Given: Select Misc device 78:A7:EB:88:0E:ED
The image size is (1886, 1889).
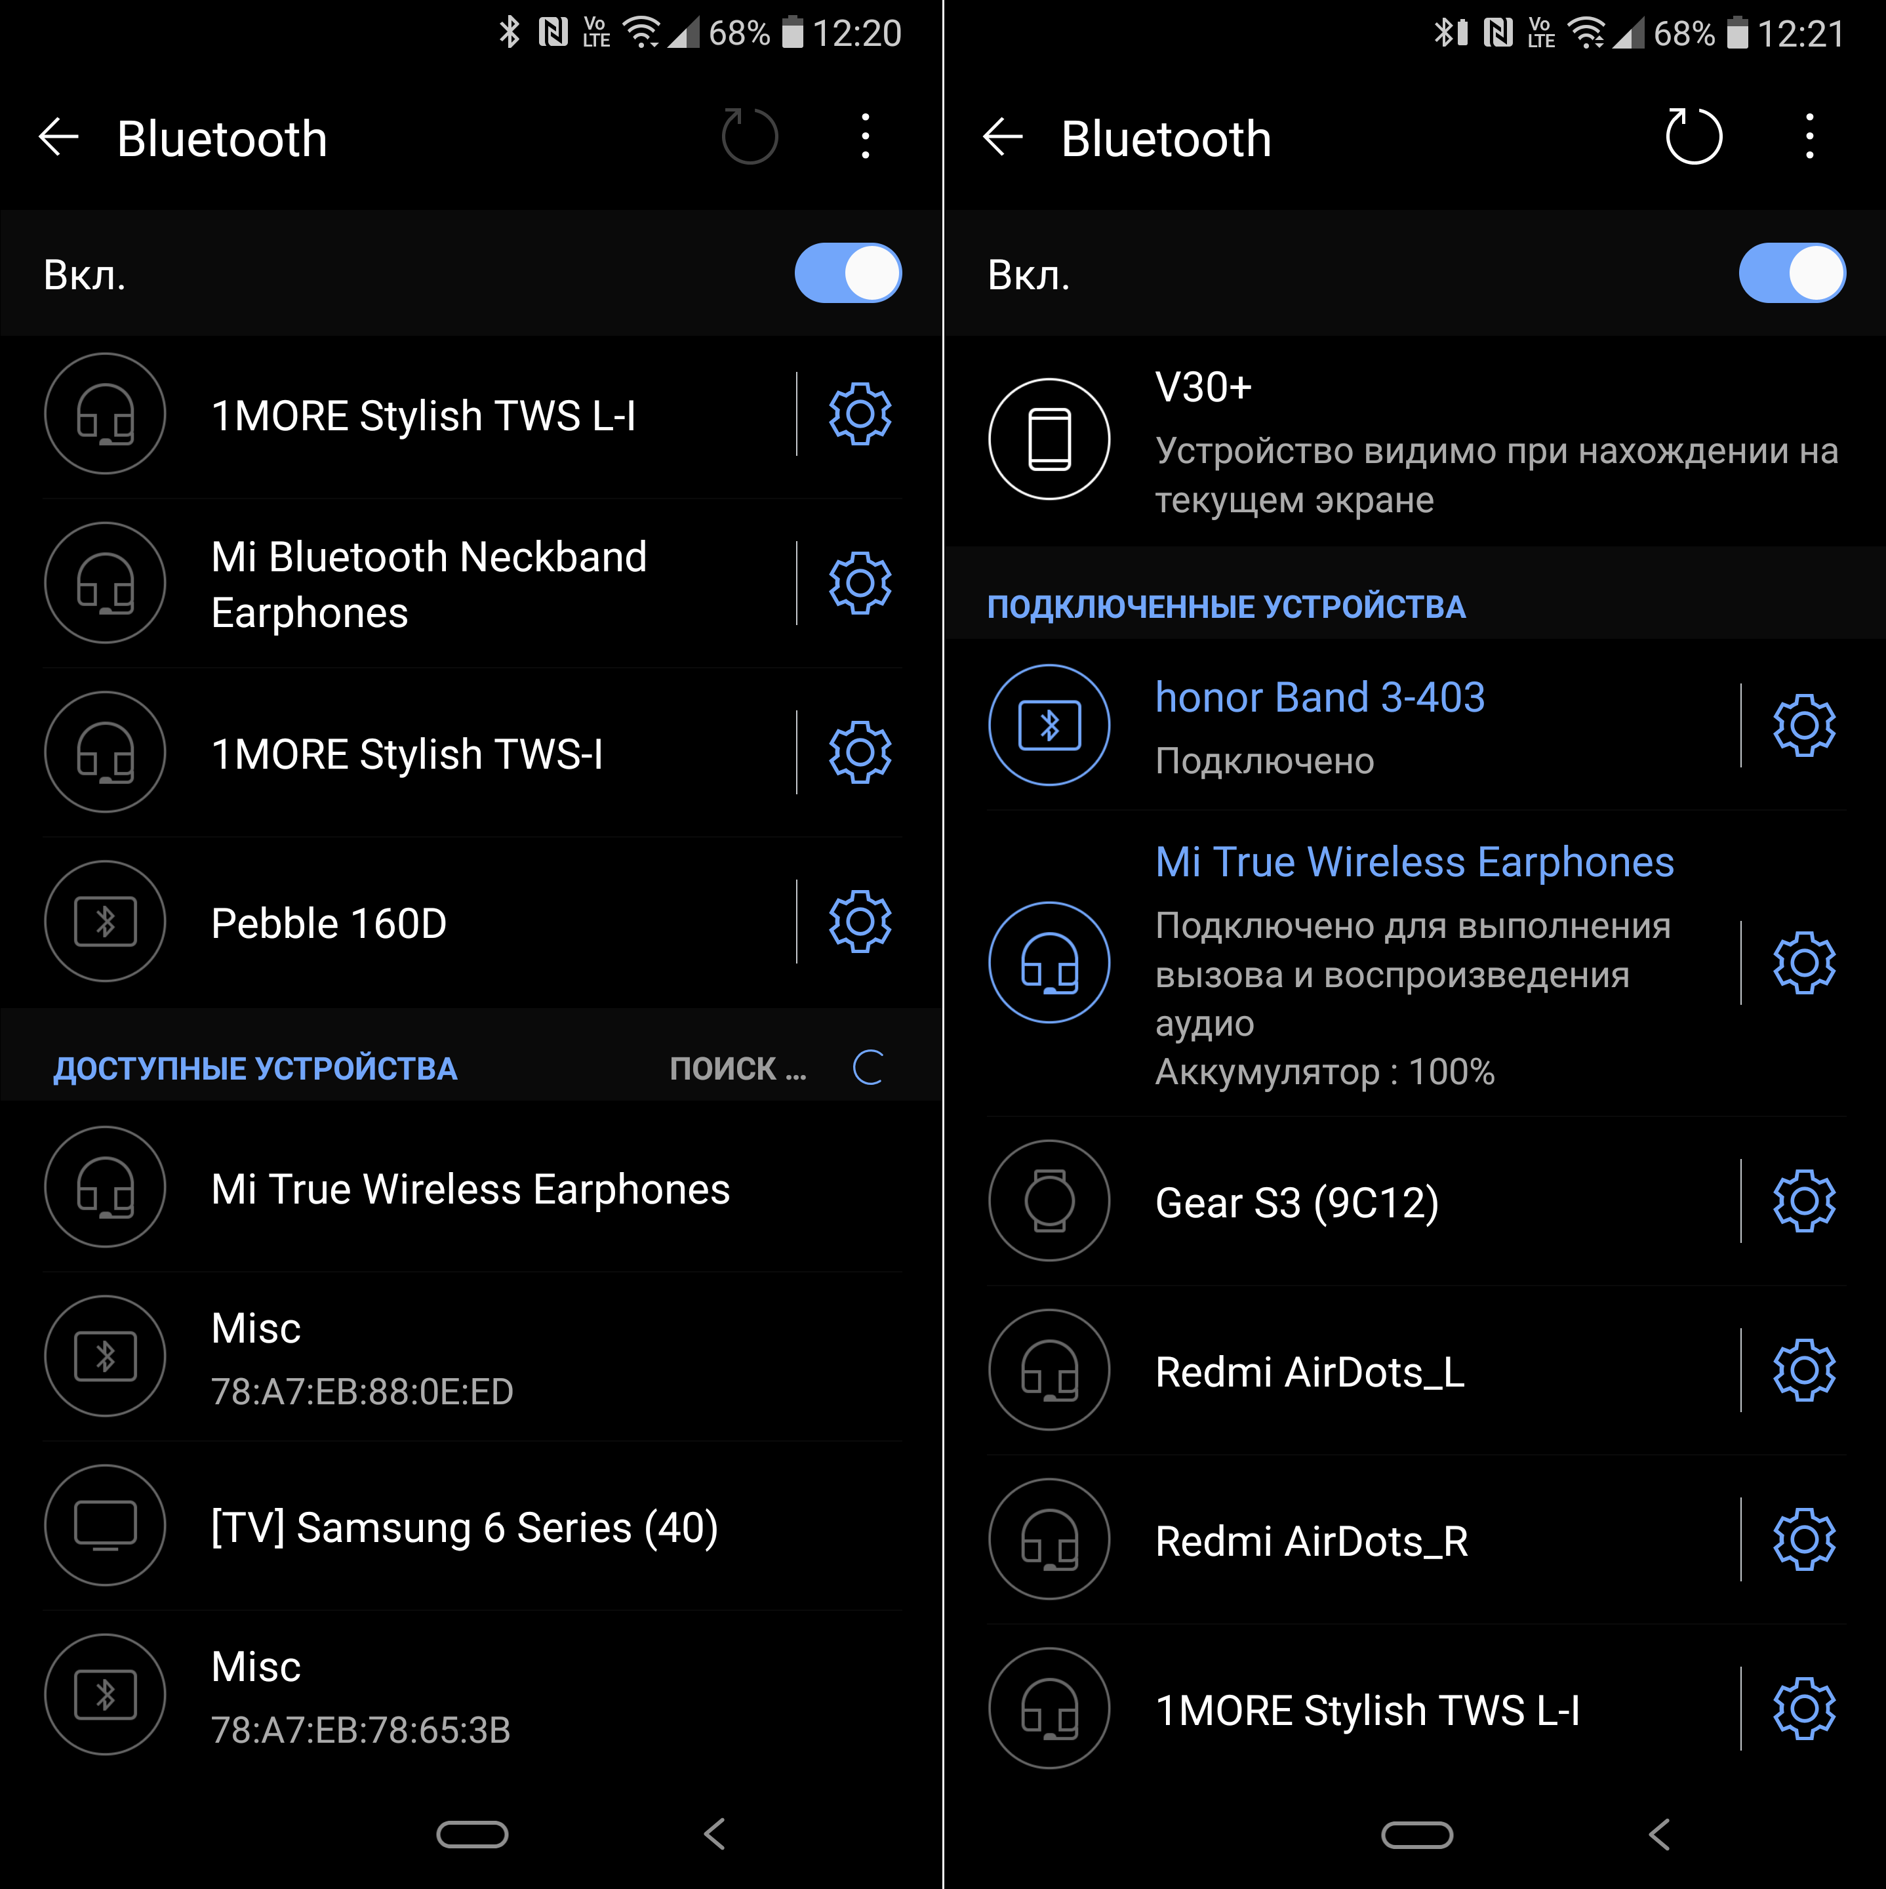Looking at the screenshot, I should (x=471, y=1357).
